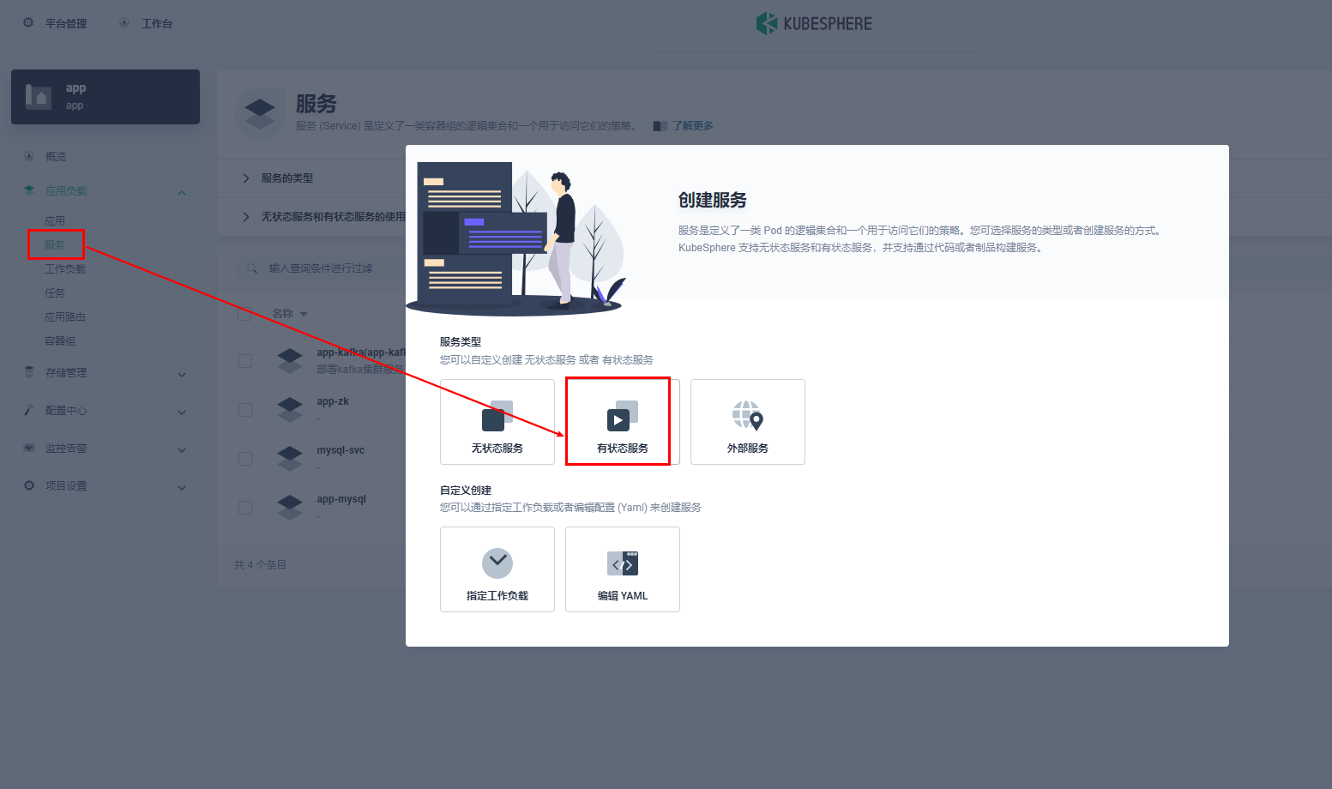
Task: Click the 编辑 YAML code icon
Action: pos(623,563)
